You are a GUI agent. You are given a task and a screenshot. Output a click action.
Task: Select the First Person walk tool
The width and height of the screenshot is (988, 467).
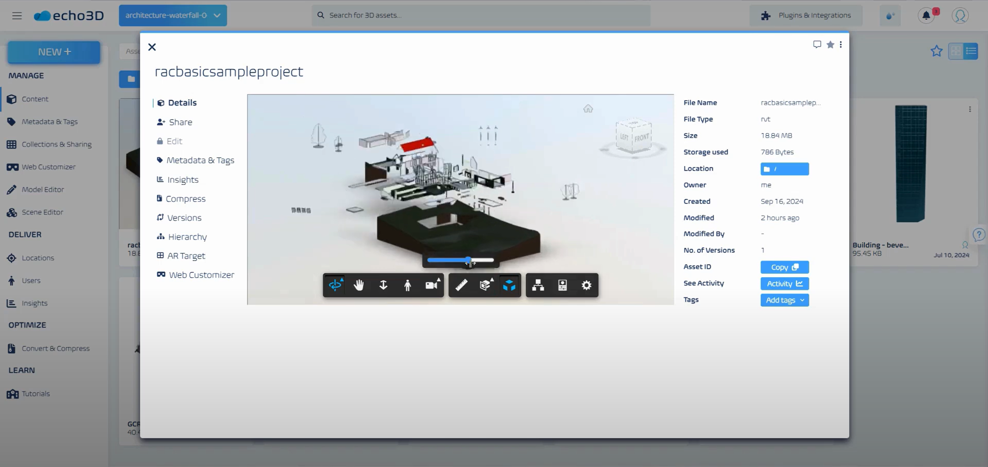point(407,285)
